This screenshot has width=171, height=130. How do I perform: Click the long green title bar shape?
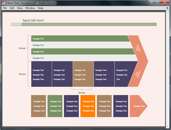pos(89,24)
